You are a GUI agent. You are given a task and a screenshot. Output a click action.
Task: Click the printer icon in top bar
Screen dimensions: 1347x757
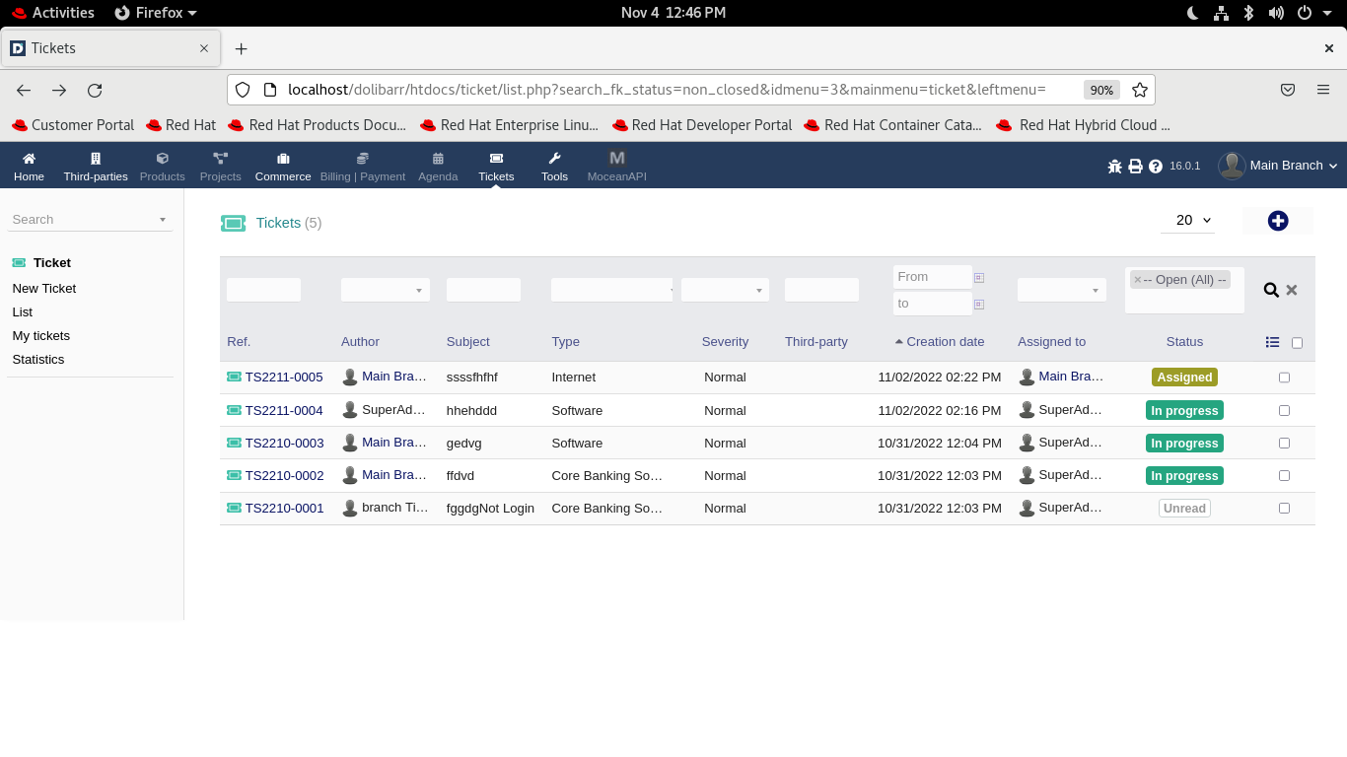[x=1135, y=167]
